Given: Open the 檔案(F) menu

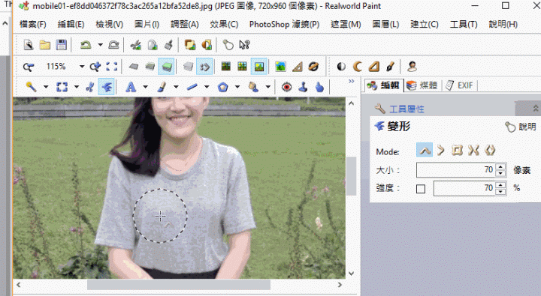Looking at the screenshot, I should (x=33, y=25).
